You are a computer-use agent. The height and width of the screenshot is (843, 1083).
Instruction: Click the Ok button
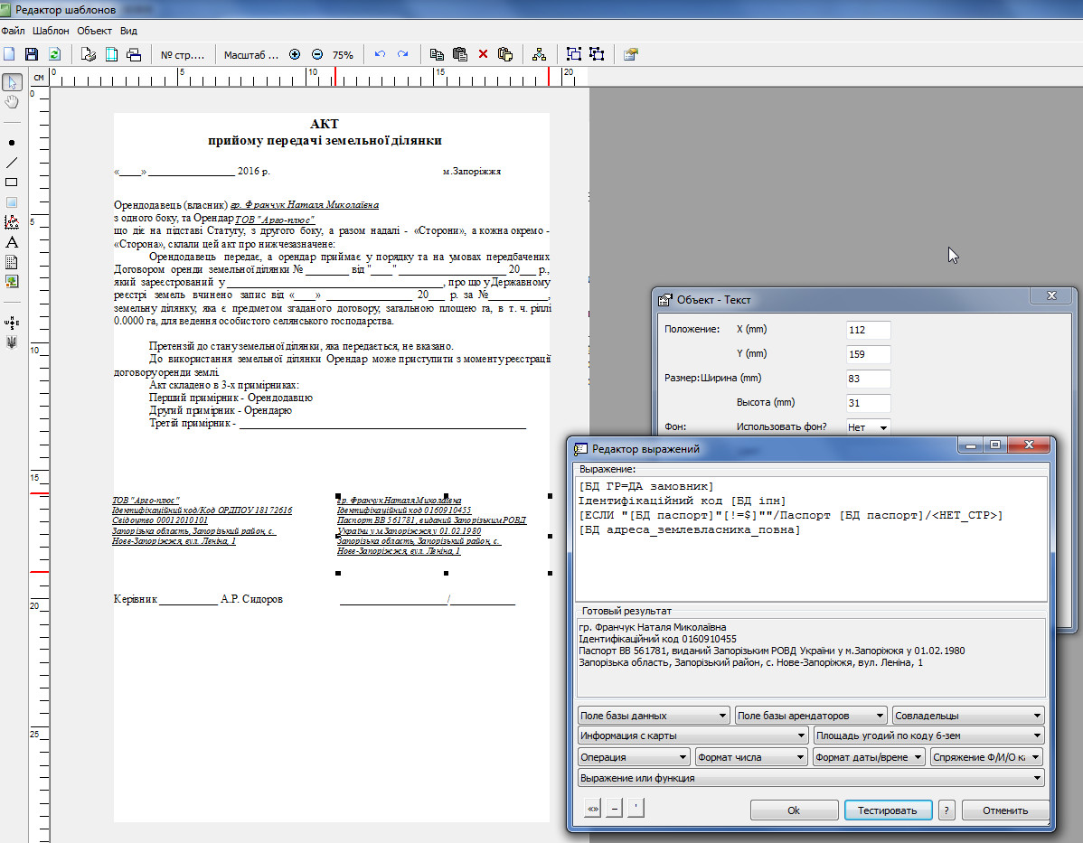tap(795, 810)
